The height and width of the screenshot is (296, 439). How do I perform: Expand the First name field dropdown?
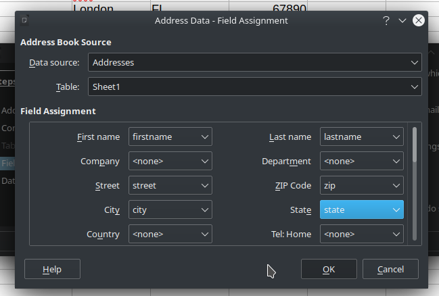(x=170, y=137)
